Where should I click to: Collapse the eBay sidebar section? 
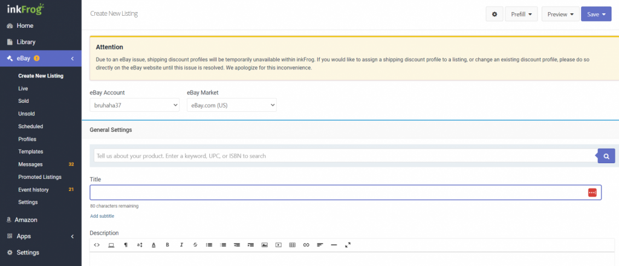73,59
